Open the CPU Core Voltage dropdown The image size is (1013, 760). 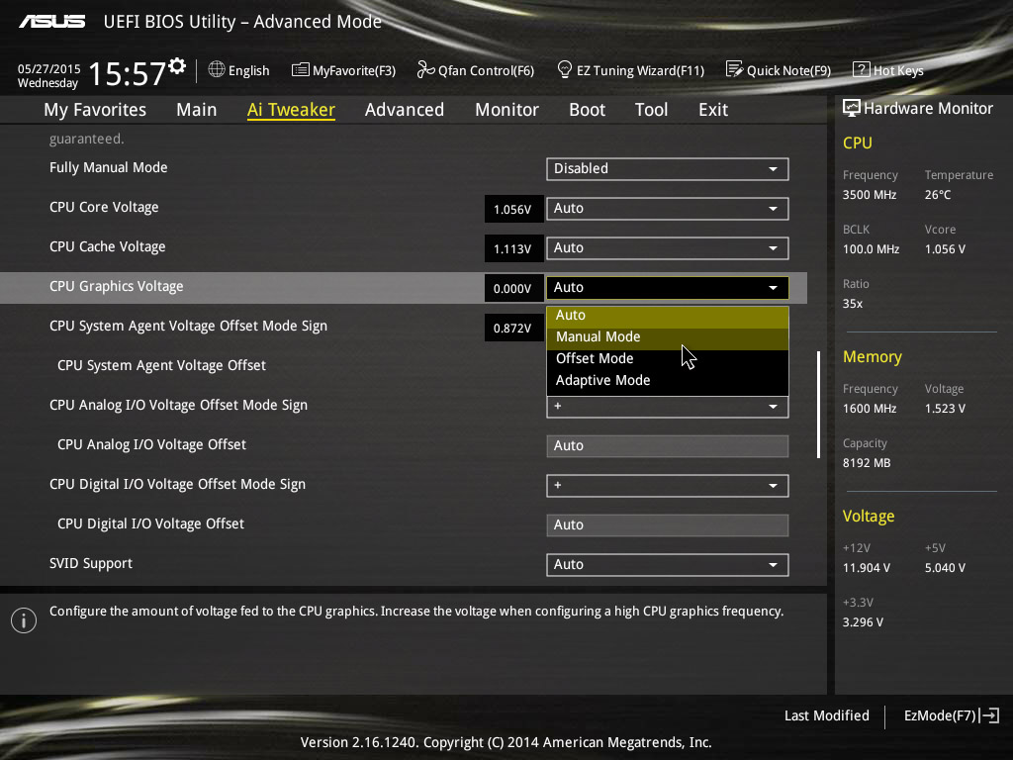pos(667,209)
